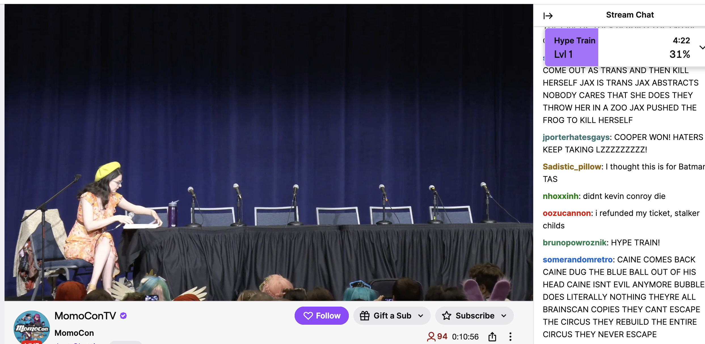Click the verified badge next to MomoConTV
Viewport: 705px width, 344px height.
click(x=123, y=316)
